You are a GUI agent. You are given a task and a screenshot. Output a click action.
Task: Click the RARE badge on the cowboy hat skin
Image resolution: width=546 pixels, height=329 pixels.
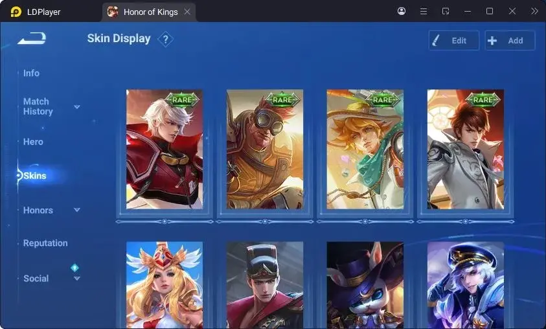click(383, 100)
